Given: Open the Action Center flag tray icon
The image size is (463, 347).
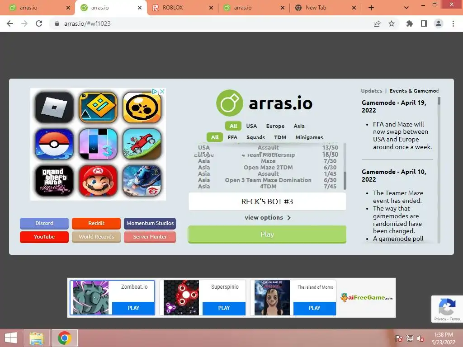Looking at the screenshot, I should click(399, 338).
